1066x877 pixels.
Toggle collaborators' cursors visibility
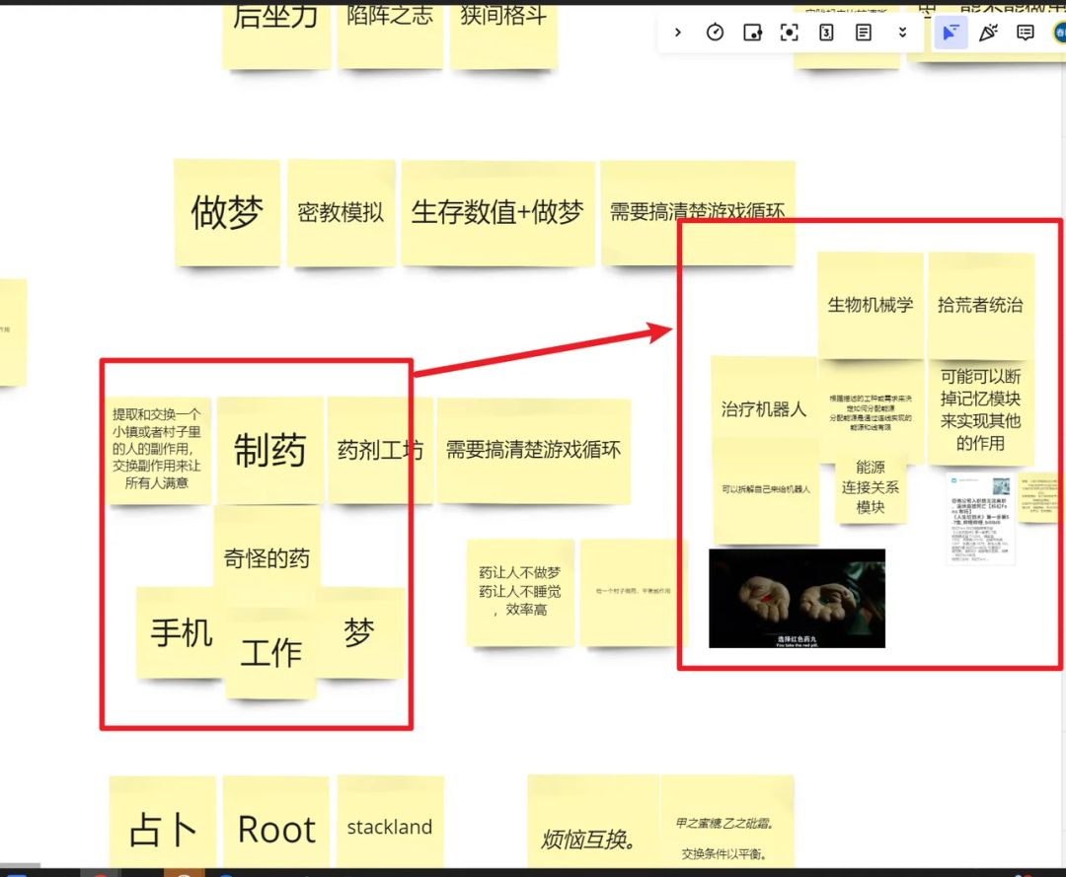[x=951, y=32]
